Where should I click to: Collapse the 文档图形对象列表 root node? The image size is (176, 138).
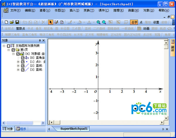click(x=4, y=46)
